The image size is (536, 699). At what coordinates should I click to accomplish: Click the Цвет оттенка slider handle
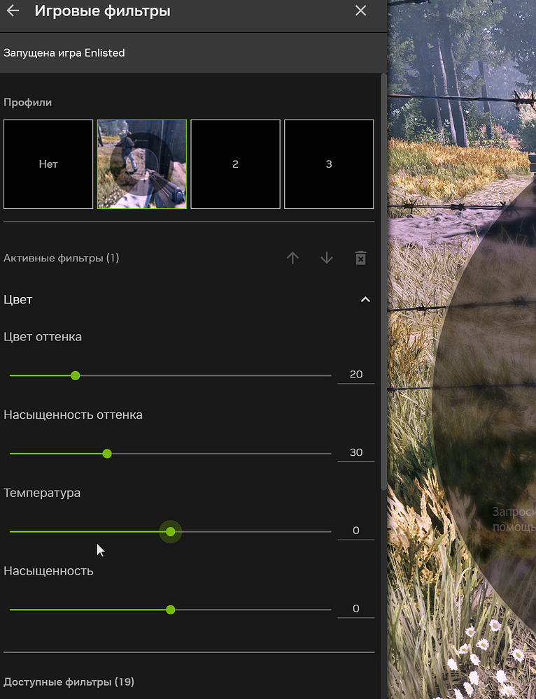pyautogui.click(x=76, y=376)
